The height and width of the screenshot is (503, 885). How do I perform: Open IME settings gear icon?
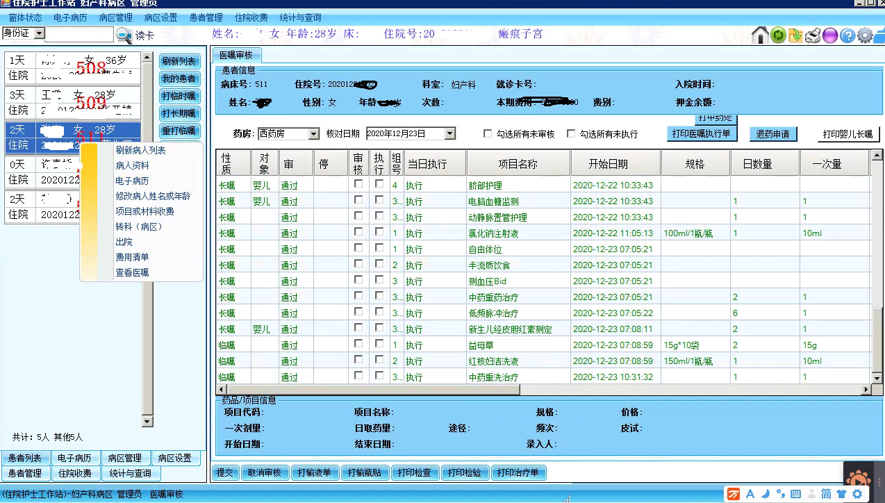(858, 494)
